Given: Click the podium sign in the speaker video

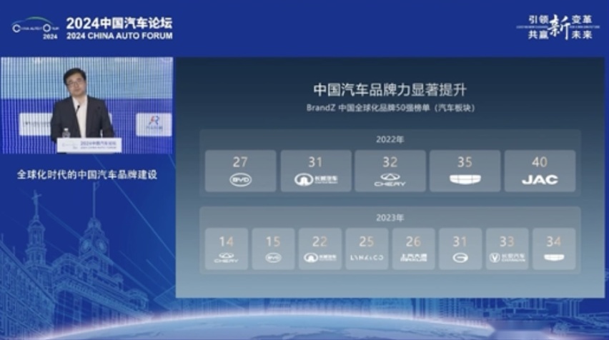Looking at the screenshot, I should (x=89, y=145).
